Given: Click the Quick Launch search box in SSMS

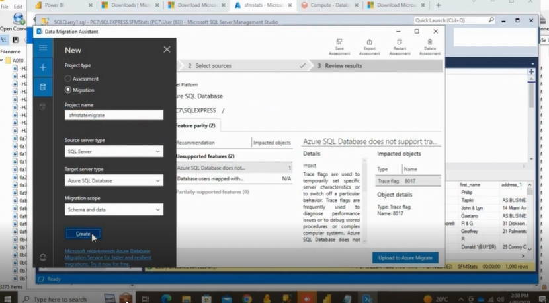Looking at the screenshot, I should click(x=451, y=20).
